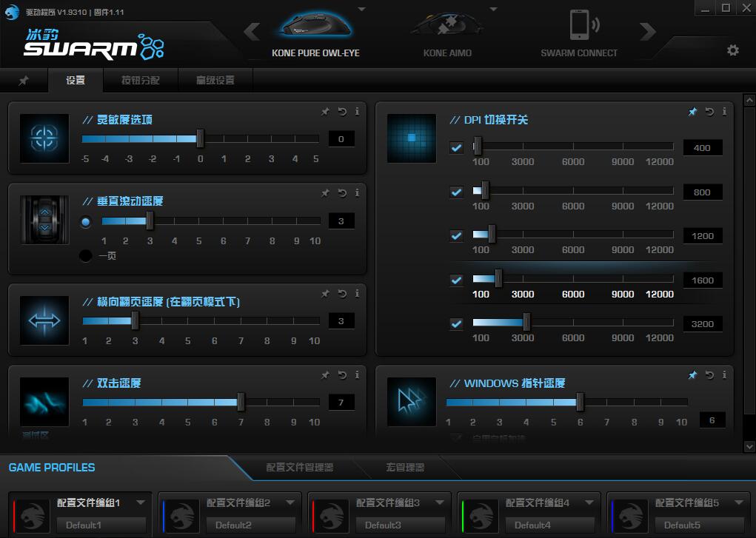Open the 配置文件编组3 dropdown arrow
The height and width of the screenshot is (538, 756).
click(x=440, y=502)
